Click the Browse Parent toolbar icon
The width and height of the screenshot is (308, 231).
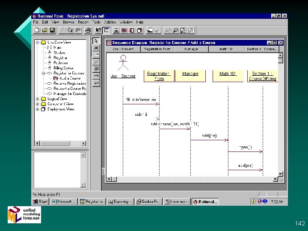pos(150,30)
